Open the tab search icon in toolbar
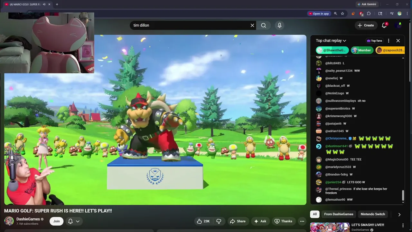 click(x=380, y=14)
